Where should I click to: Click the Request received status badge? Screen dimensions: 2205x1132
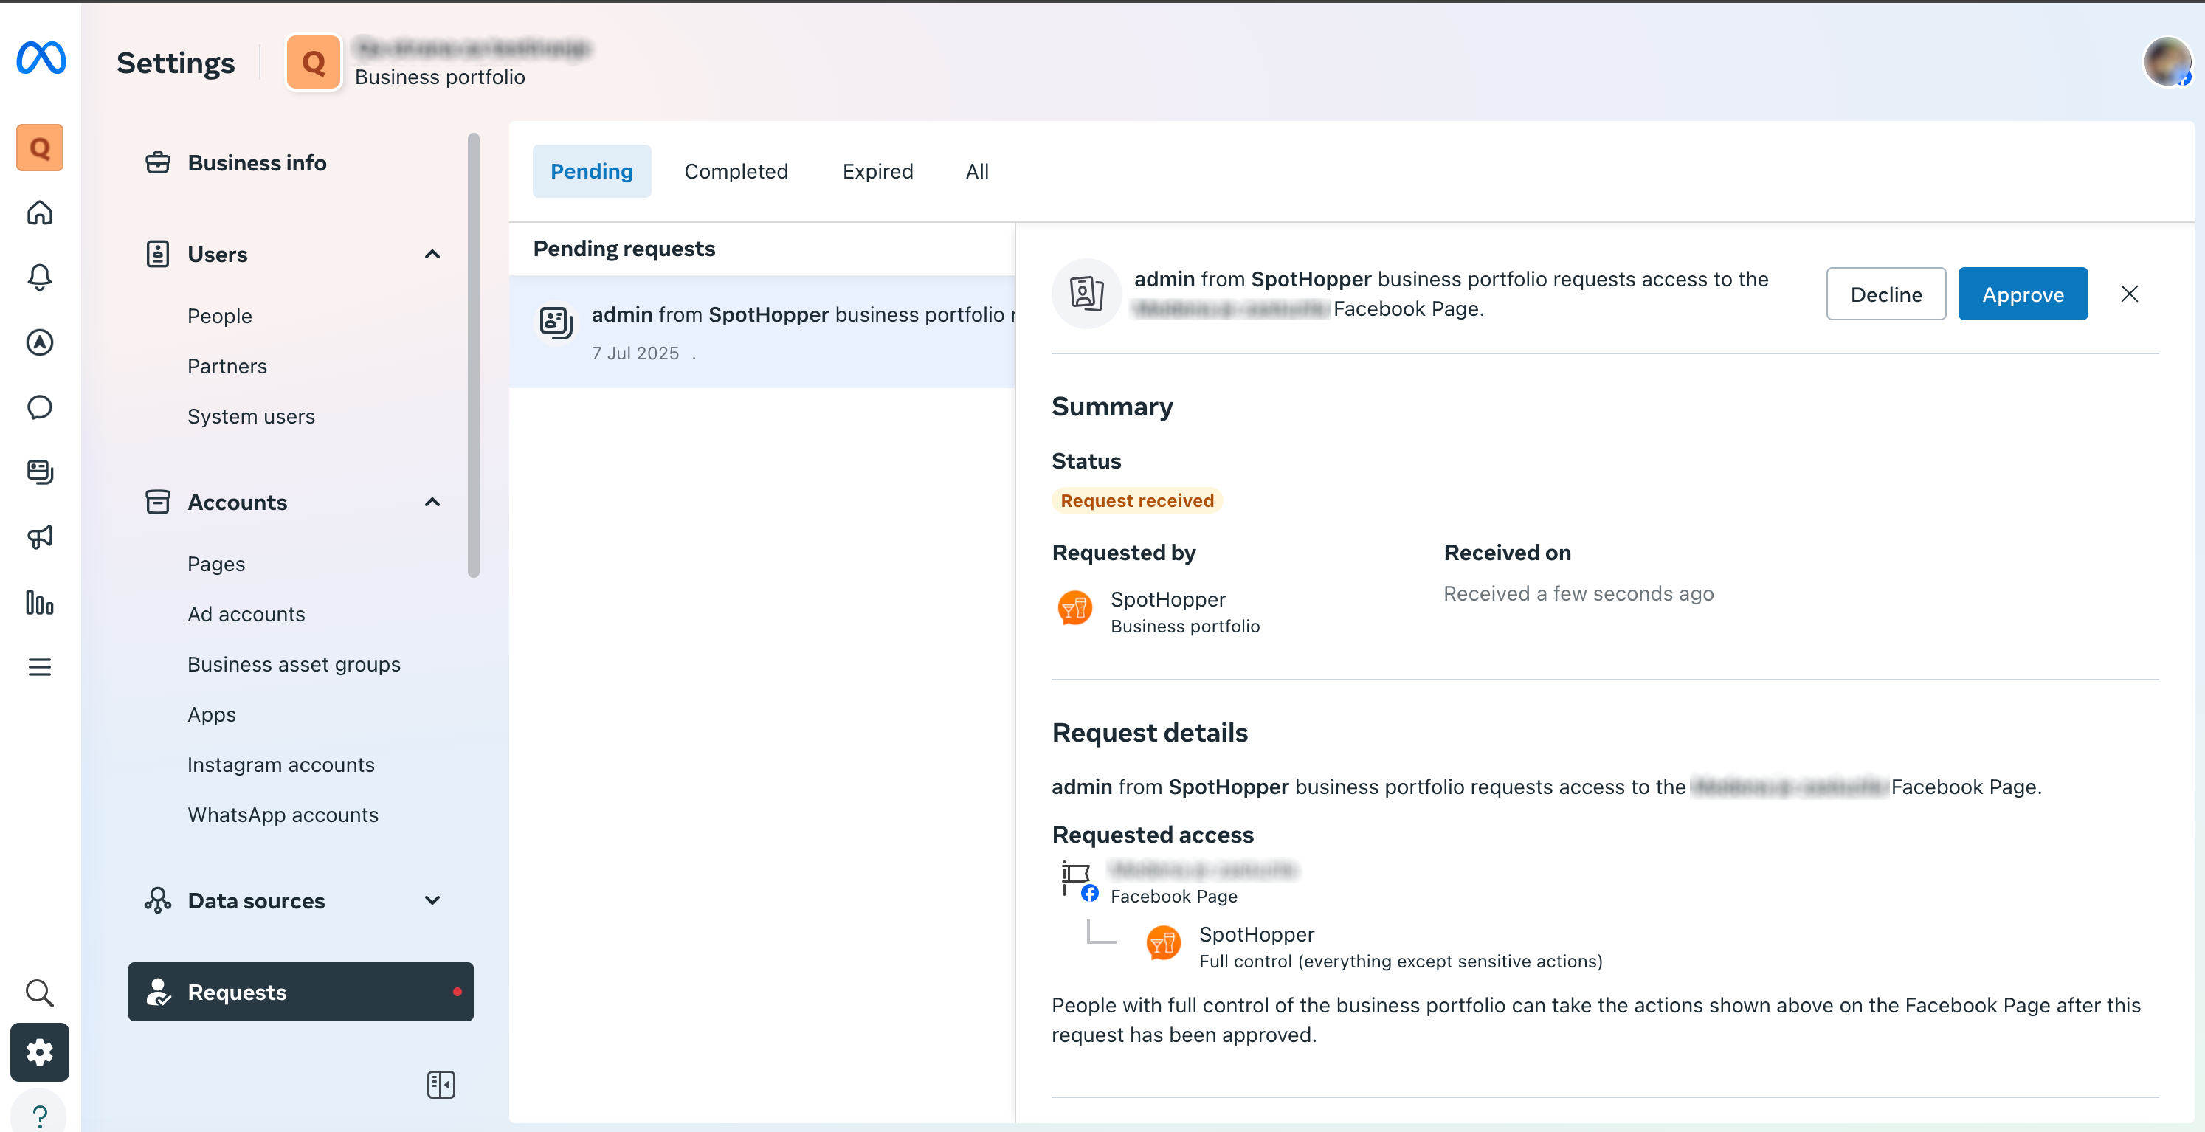pyautogui.click(x=1136, y=500)
